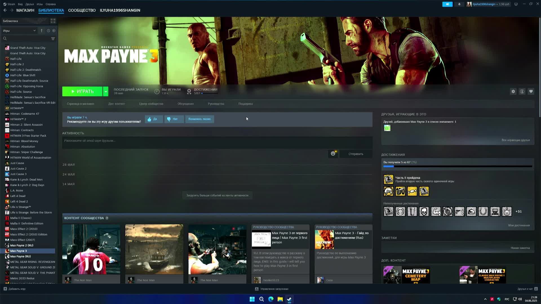Open game settings gear icon
The height and width of the screenshot is (304, 541).
point(513,91)
